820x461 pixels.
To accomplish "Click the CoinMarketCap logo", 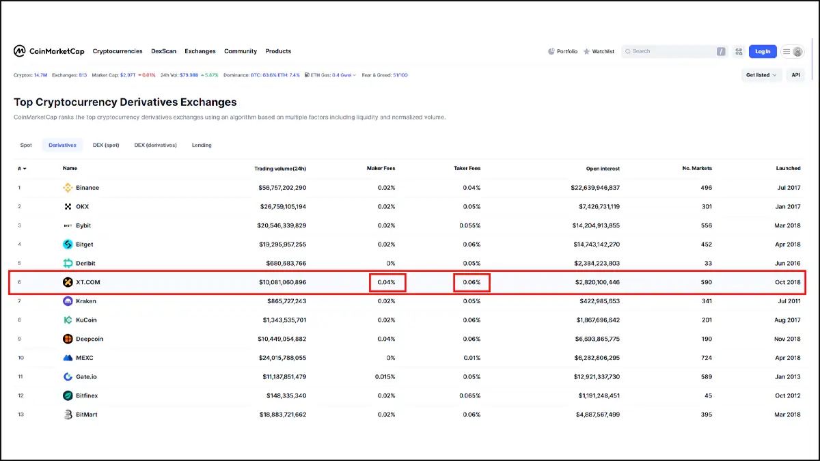I will point(49,51).
